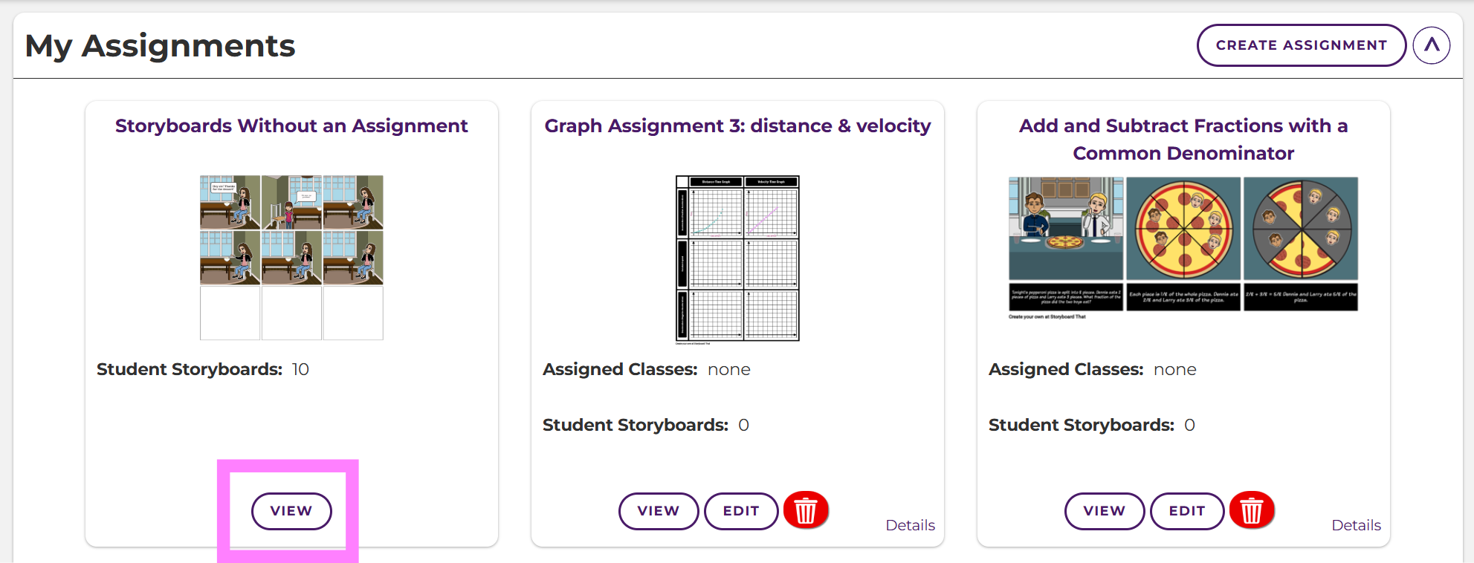Edit the Add and Subtract Fractions assignment
Image resolution: width=1474 pixels, height=563 pixels.
click(x=1187, y=511)
